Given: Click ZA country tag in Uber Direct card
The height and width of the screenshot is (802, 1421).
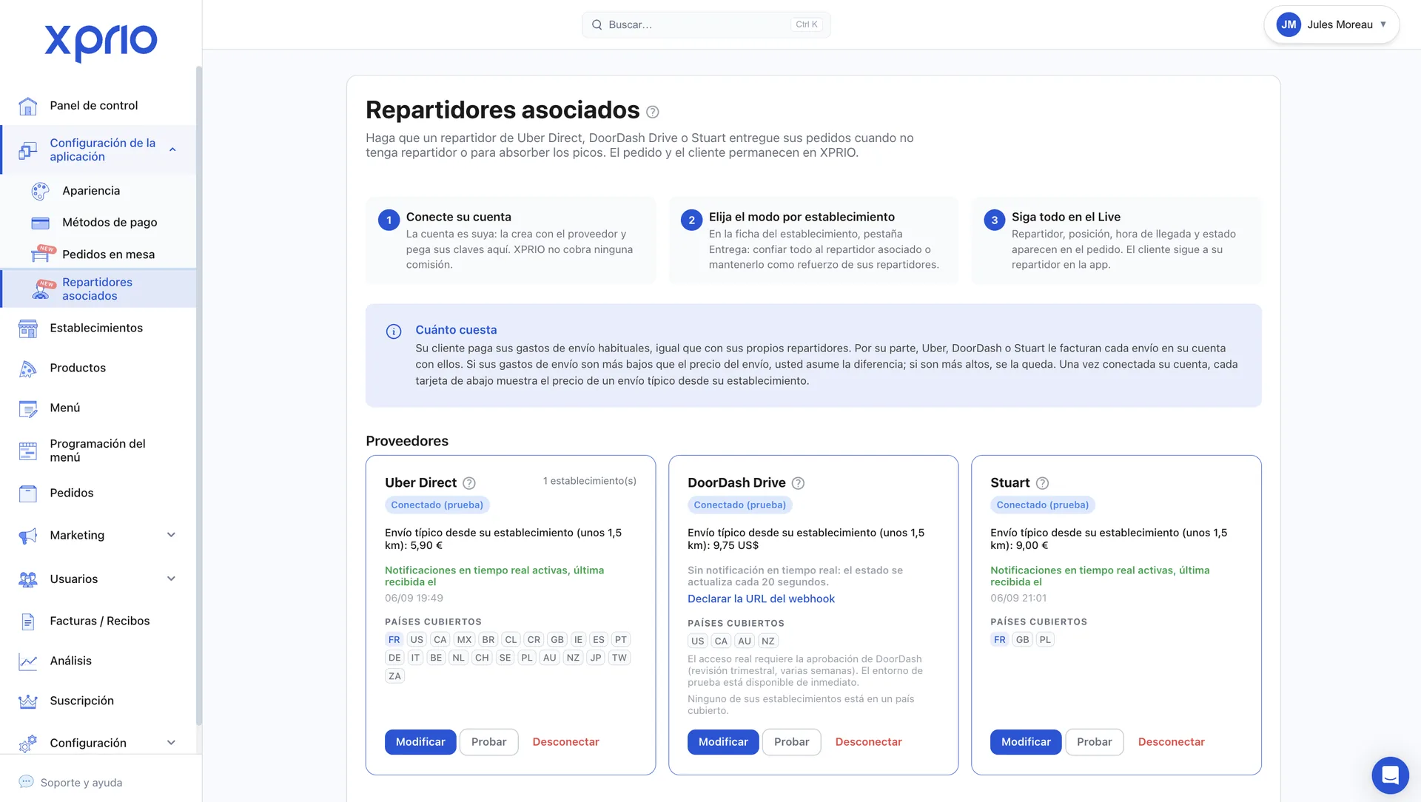Looking at the screenshot, I should point(394,676).
